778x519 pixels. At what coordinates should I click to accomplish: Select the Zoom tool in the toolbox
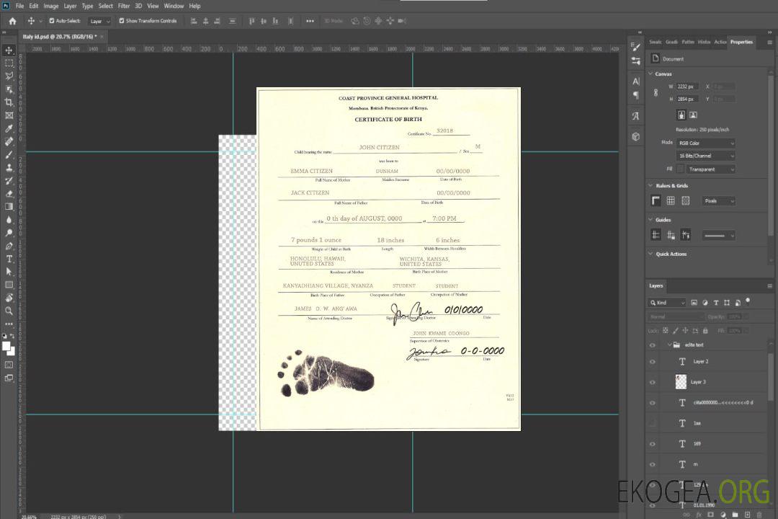click(x=9, y=311)
